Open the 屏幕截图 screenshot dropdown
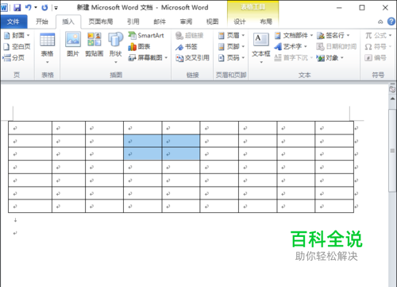Viewport: 397px width, 287px height. 148,57
